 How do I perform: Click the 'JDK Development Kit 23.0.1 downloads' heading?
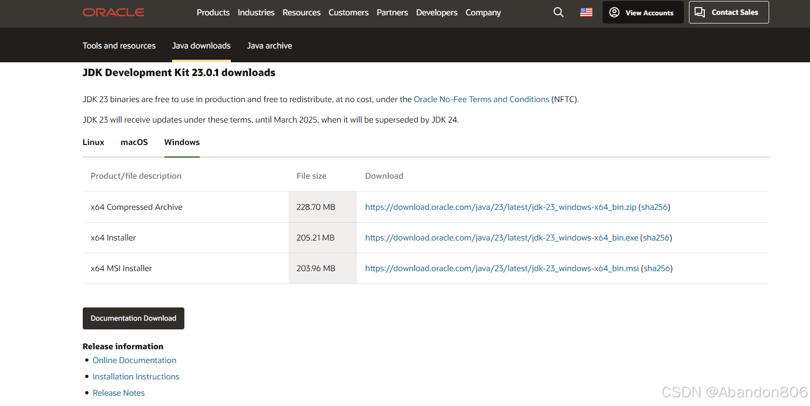(x=179, y=73)
